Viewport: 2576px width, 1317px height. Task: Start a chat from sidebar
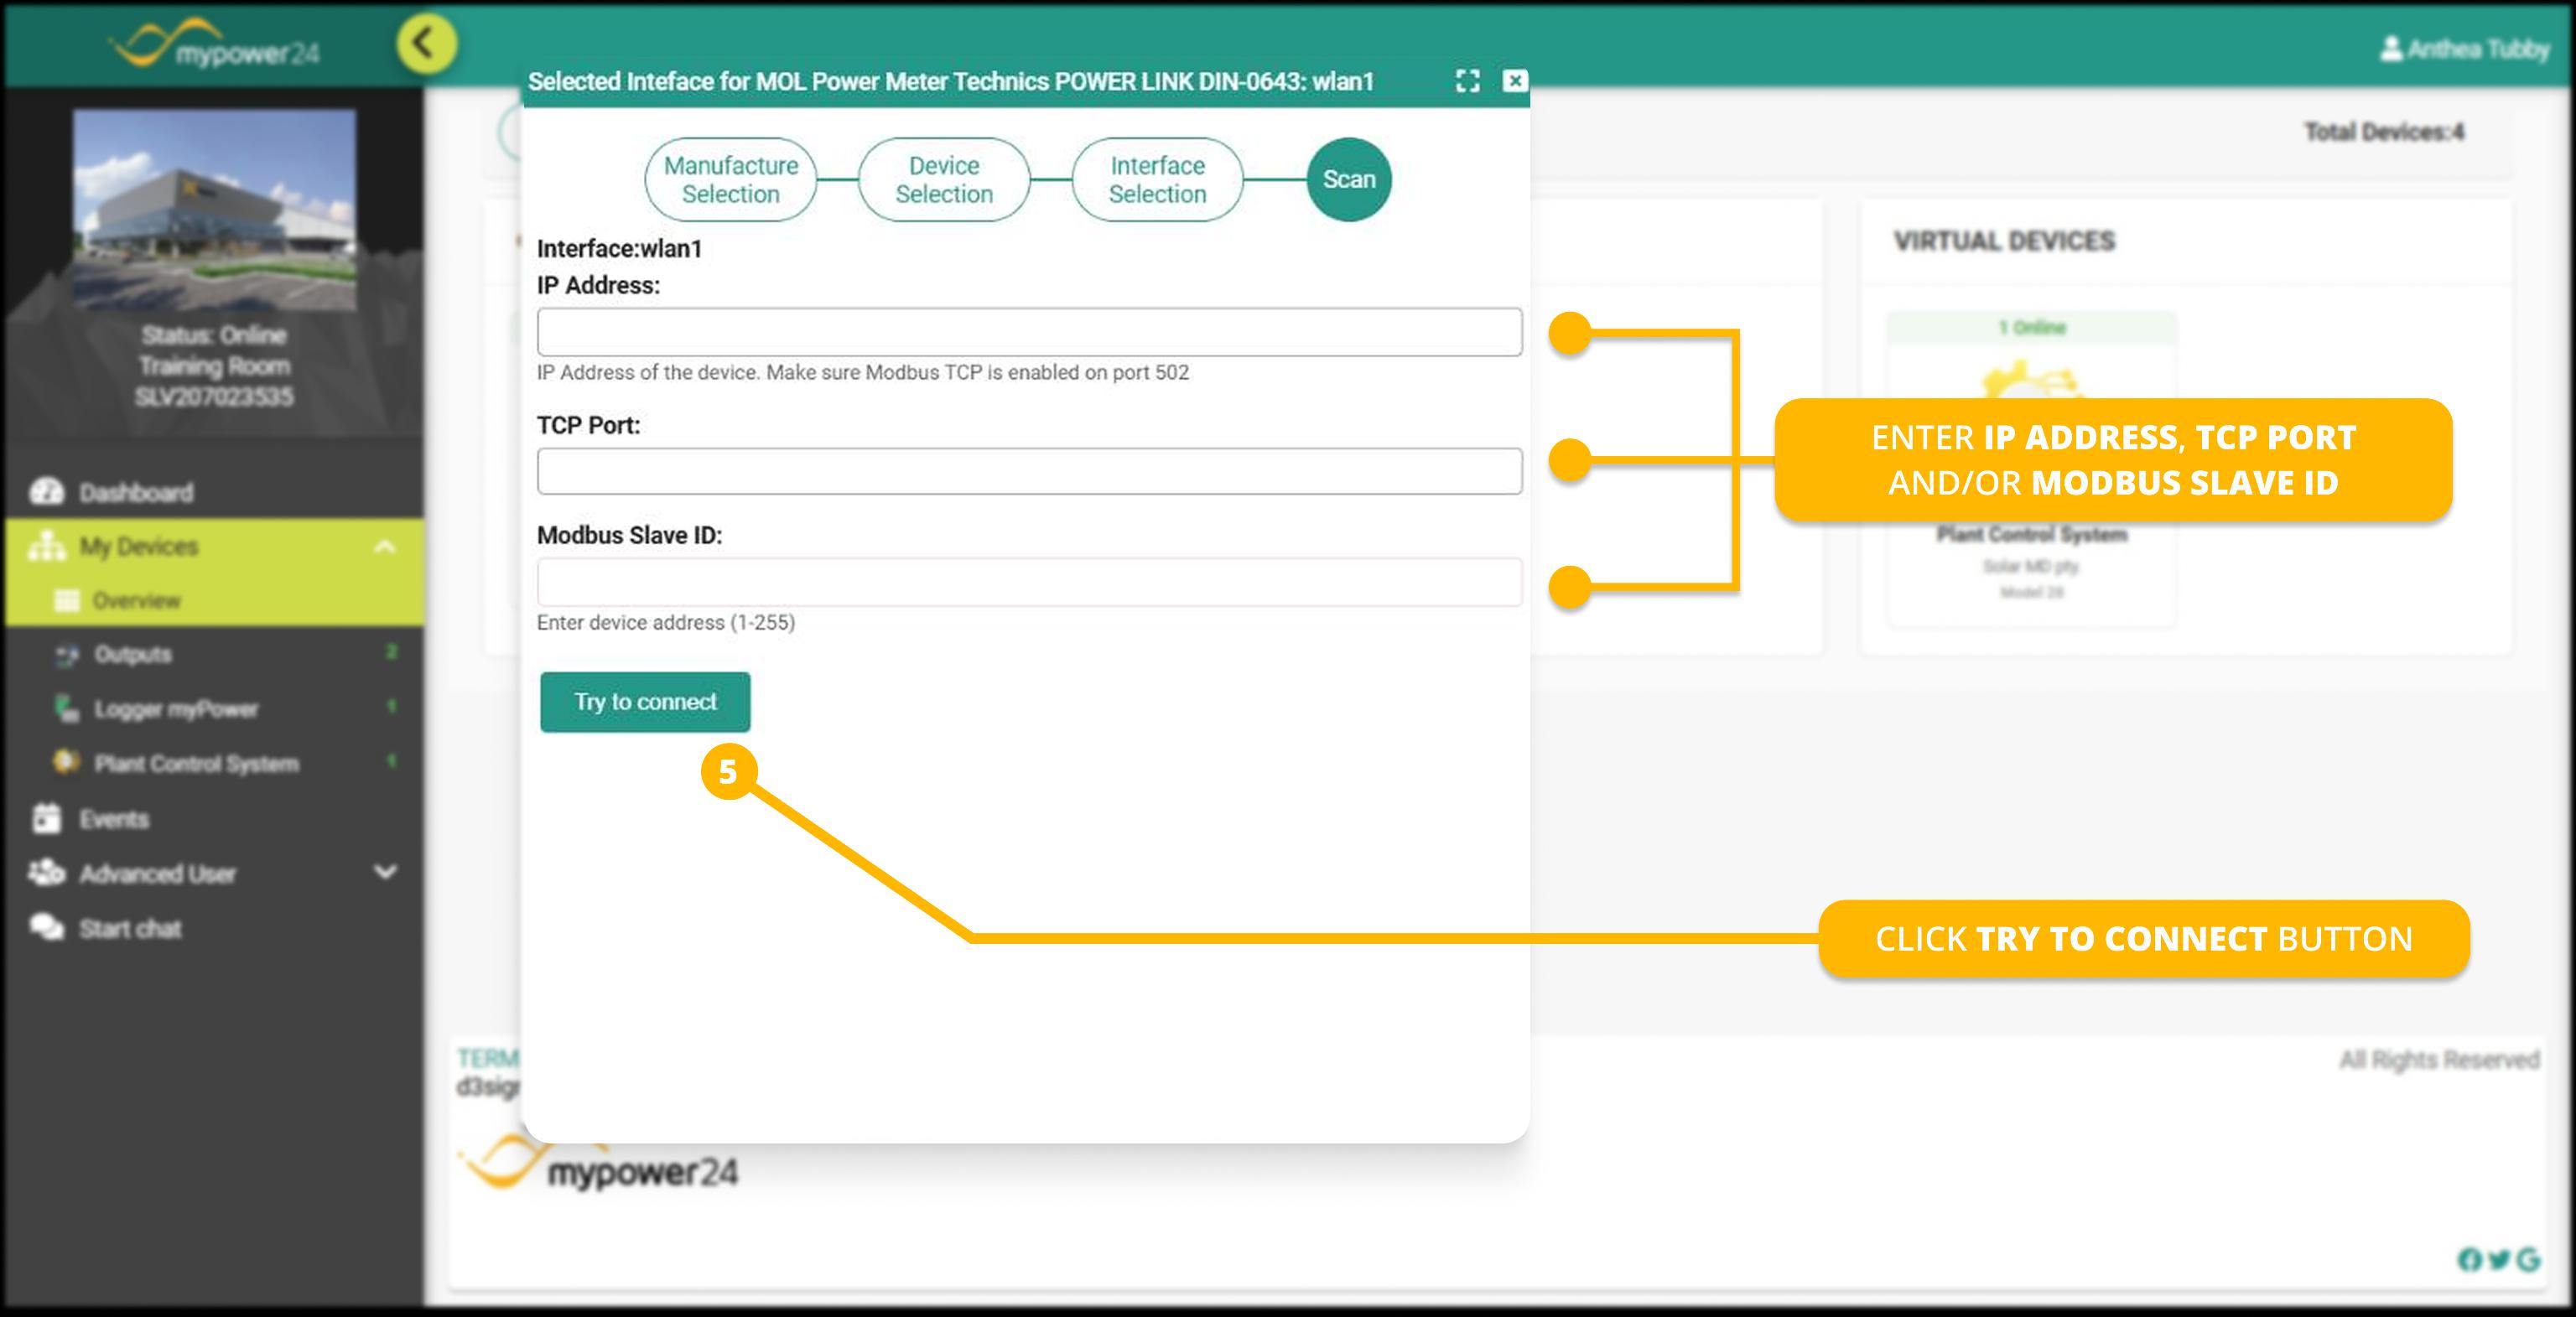point(130,928)
